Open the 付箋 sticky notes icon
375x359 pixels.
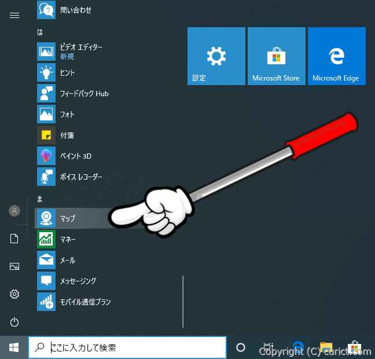tap(46, 135)
